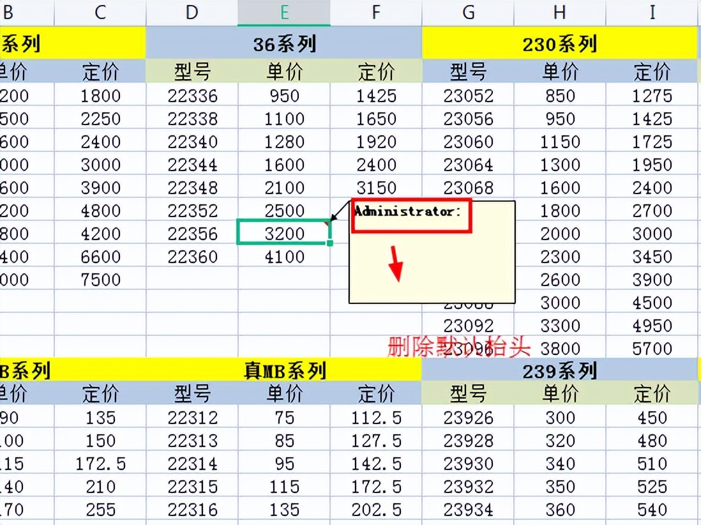The image size is (701, 525).
Task: Click the price cell '2250'
Action: (100, 119)
